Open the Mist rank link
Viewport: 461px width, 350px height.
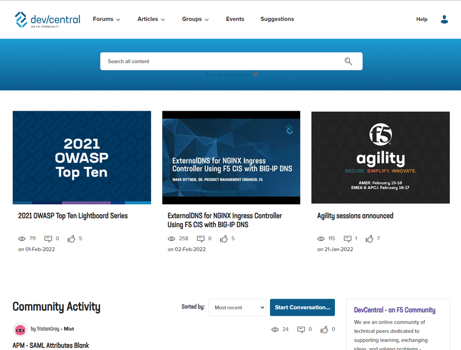point(69,329)
